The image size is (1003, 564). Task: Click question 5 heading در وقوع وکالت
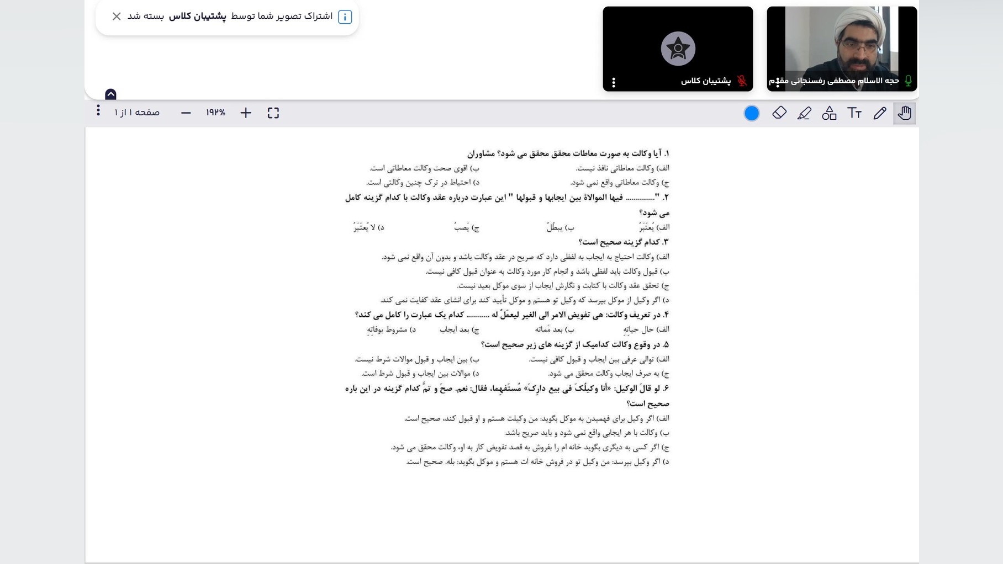[575, 344]
